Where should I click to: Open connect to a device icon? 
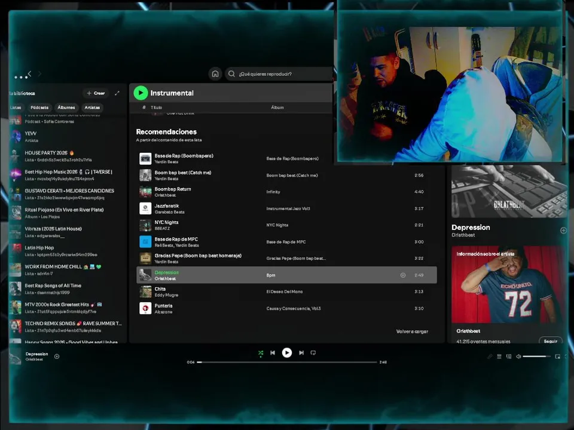point(509,357)
